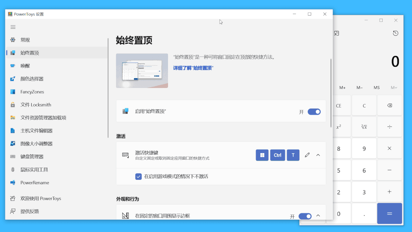Screen dimensions: 412x232
Task: Open Calculator M memory dropdown
Action: coord(394,88)
